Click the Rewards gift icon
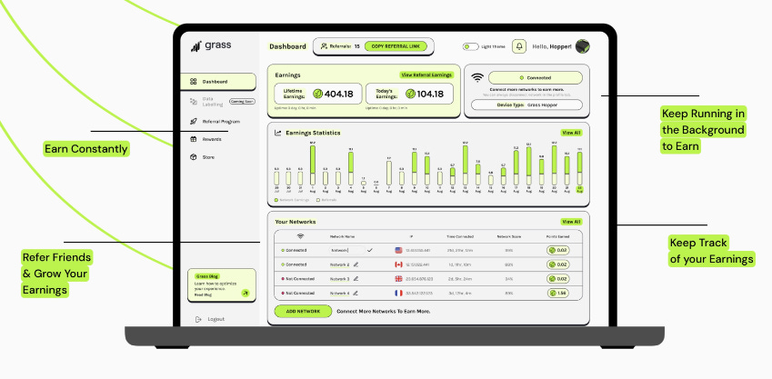 pyautogui.click(x=194, y=139)
